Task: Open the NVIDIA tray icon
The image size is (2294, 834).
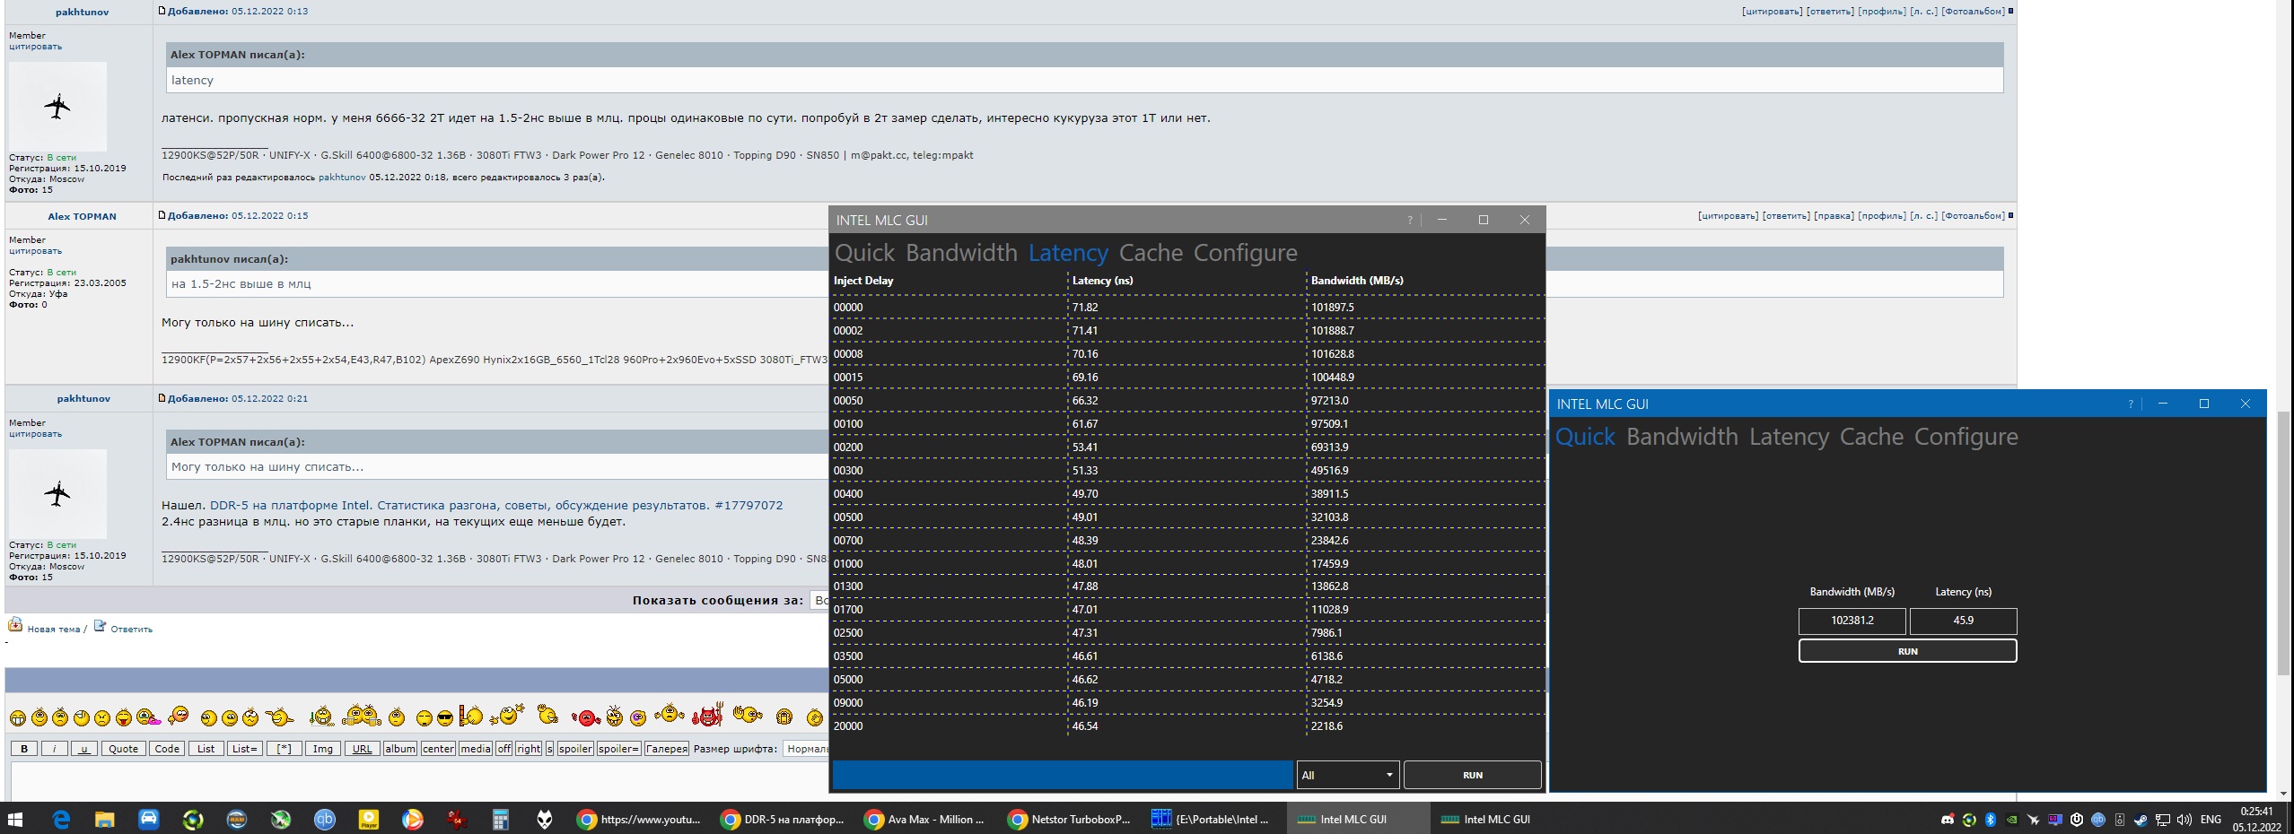Action: [2011, 820]
